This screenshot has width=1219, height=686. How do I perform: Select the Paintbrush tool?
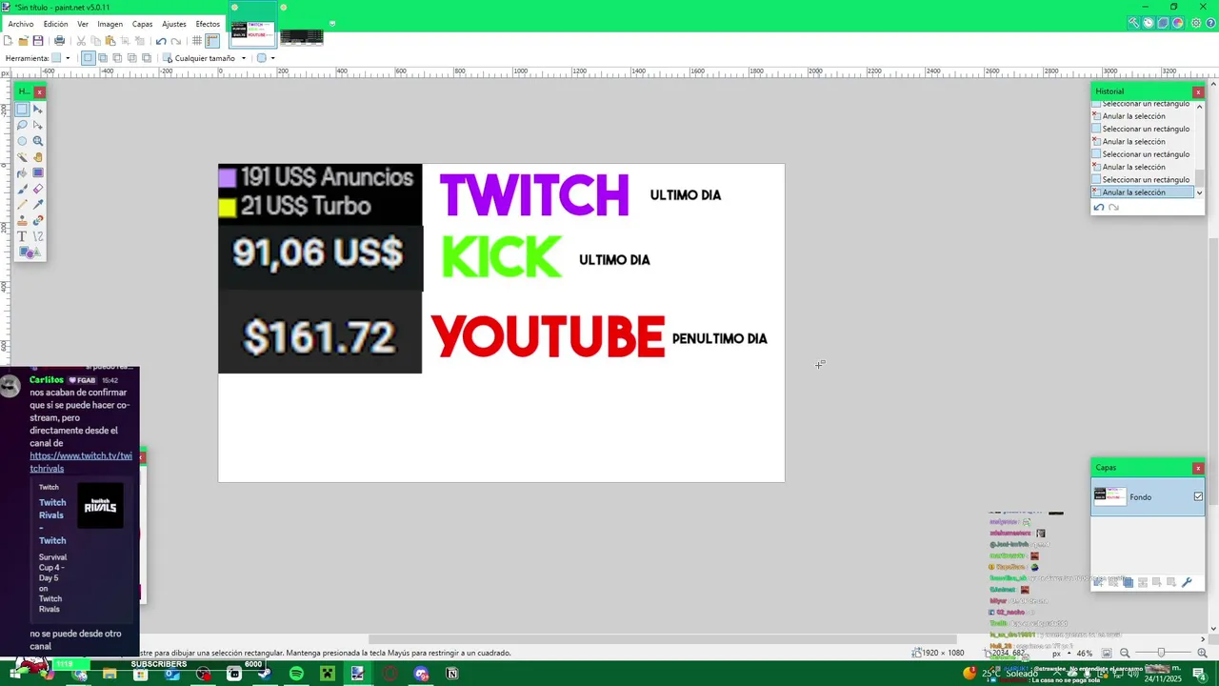pyautogui.click(x=22, y=189)
